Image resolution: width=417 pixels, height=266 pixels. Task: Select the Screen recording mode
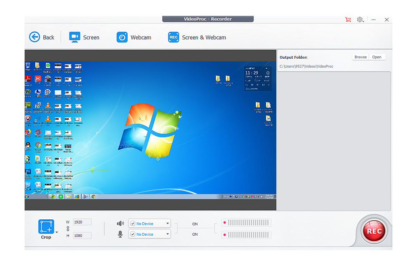pyautogui.click(x=84, y=37)
